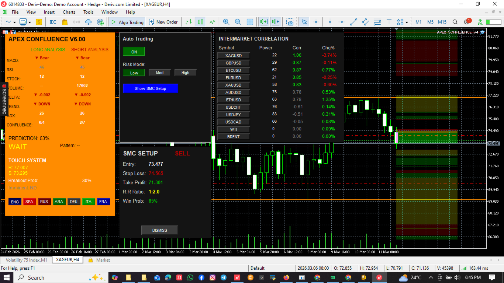This screenshot has height=283, width=504.
Task: Open Telegram from the taskbar
Action: coord(224,277)
